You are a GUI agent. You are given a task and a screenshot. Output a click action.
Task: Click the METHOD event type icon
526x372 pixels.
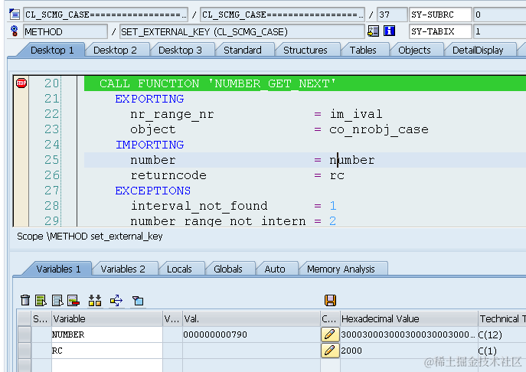(x=15, y=31)
